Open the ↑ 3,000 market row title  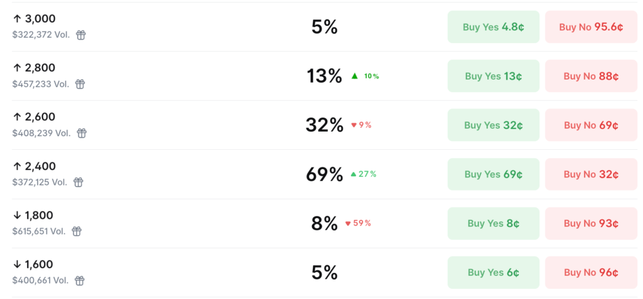click(34, 19)
